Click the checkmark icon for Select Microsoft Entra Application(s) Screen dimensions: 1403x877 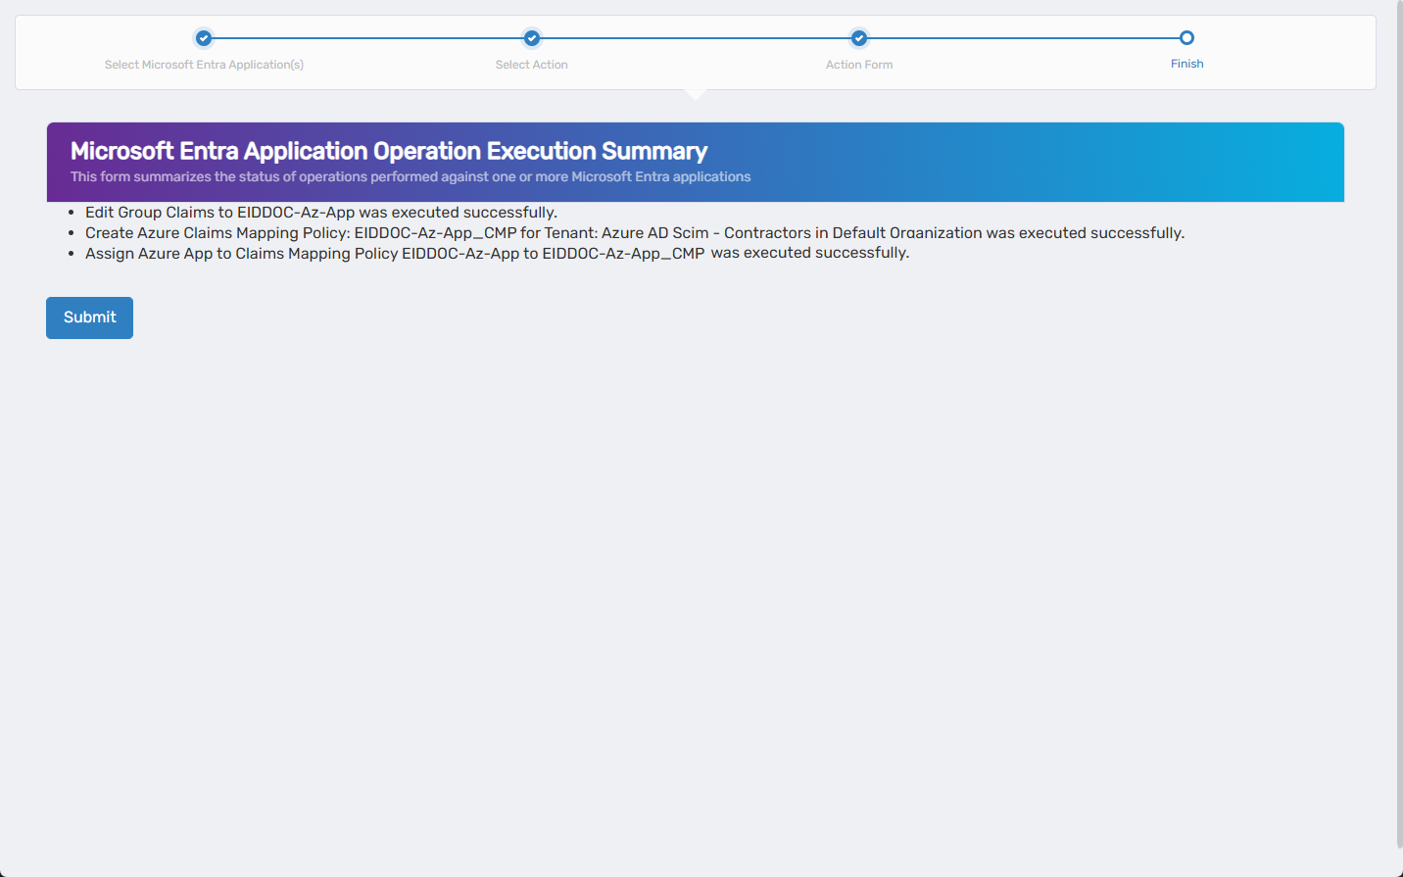(x=203, y=38)
